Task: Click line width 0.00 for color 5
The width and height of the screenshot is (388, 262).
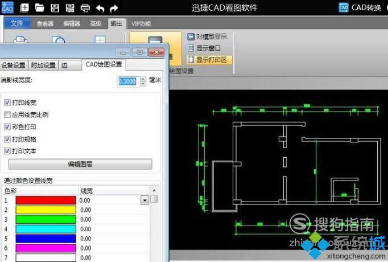Action: pyautogui.click(x=85, y=239)
